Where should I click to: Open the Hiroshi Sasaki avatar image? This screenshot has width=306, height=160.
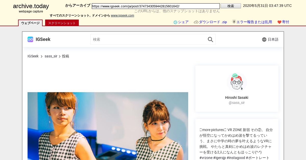pos(237,82)
